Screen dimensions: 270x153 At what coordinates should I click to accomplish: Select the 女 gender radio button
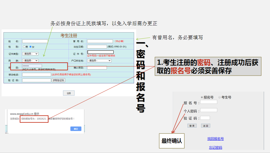click(x=31, y=47)
